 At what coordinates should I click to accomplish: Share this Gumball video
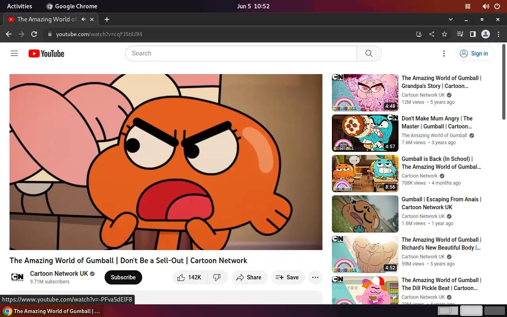[249, 277]
